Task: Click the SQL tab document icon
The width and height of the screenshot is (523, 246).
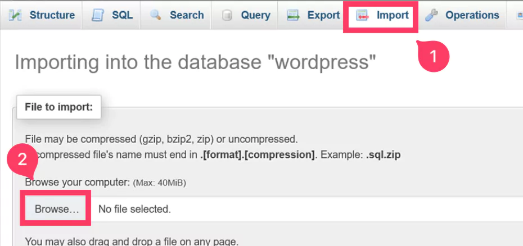Action: point(98,15)
